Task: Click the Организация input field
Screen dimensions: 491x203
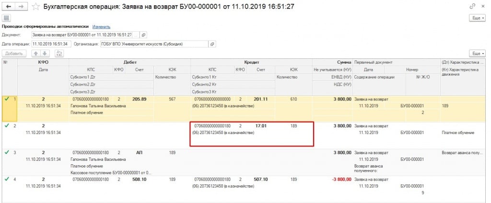Action: (154, 44)
